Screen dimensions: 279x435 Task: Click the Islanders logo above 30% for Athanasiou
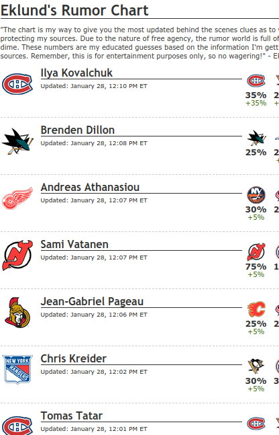pyautogui.click(x=256, y=195)
